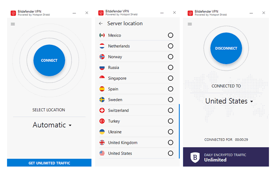Open hamburger menu in the connected window
This screenshot has width=276, height=170.
190,24
